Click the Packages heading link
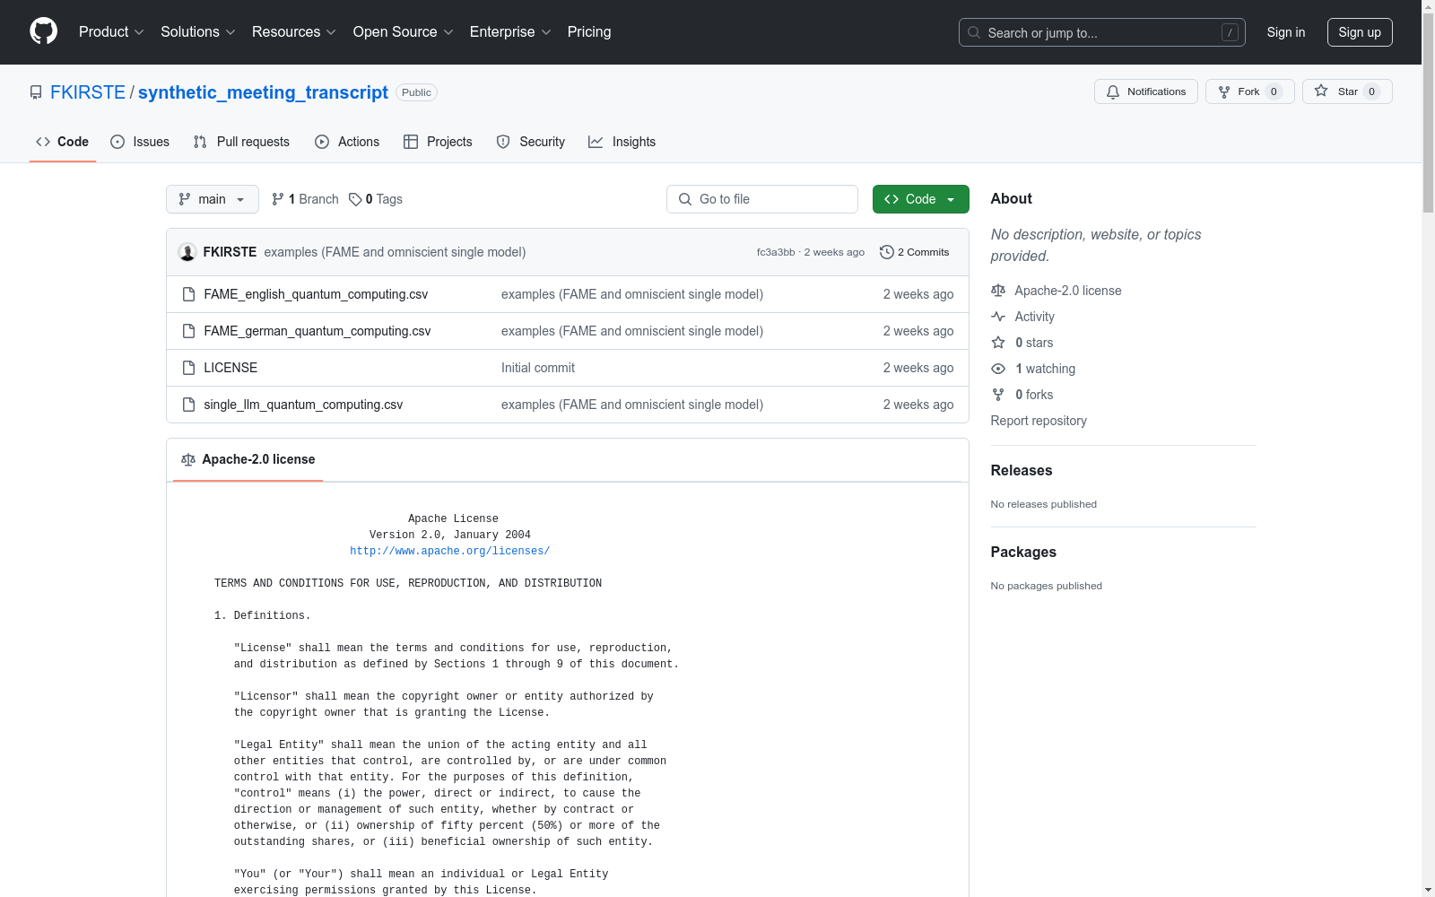The height and width of the screenshot is (897, 1435). pyautogui.click(x=1023, y=552)
